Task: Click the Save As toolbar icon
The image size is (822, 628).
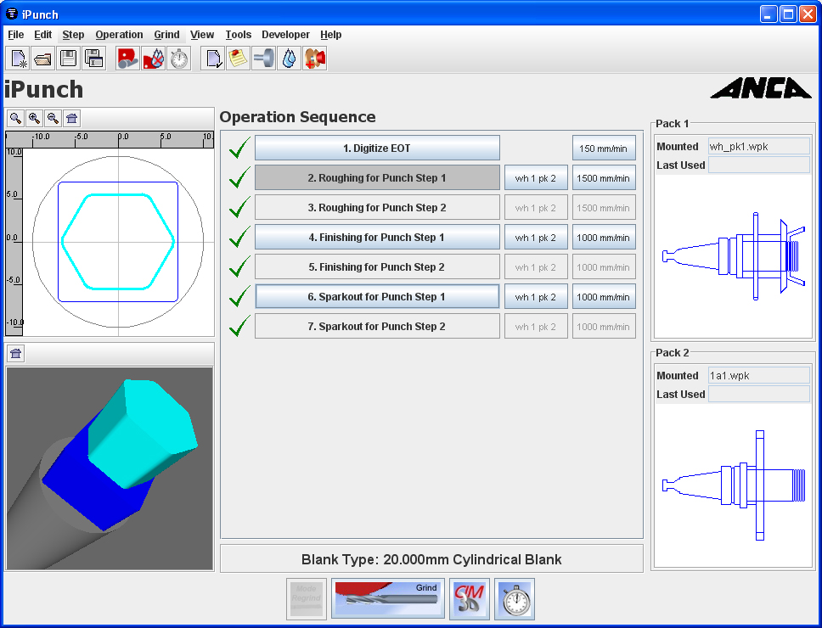Action: pos(93,59)
